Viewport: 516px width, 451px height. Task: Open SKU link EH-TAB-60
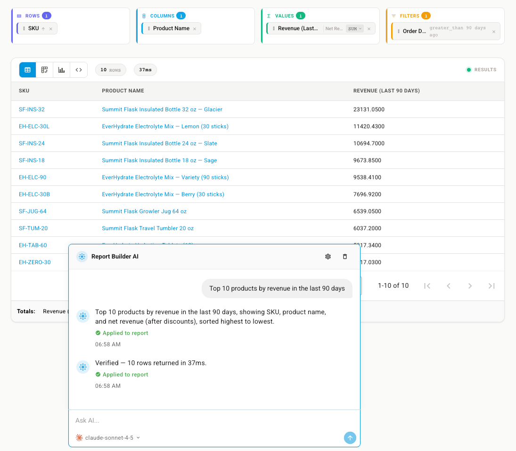[33, 245]
